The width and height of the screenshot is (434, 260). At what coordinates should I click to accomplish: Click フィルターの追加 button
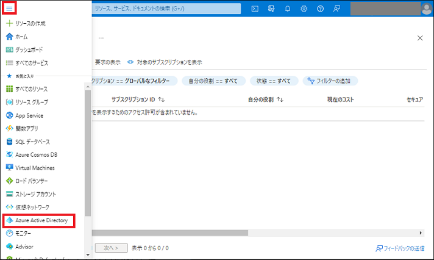pyautogui.click(x=330, y=81)
